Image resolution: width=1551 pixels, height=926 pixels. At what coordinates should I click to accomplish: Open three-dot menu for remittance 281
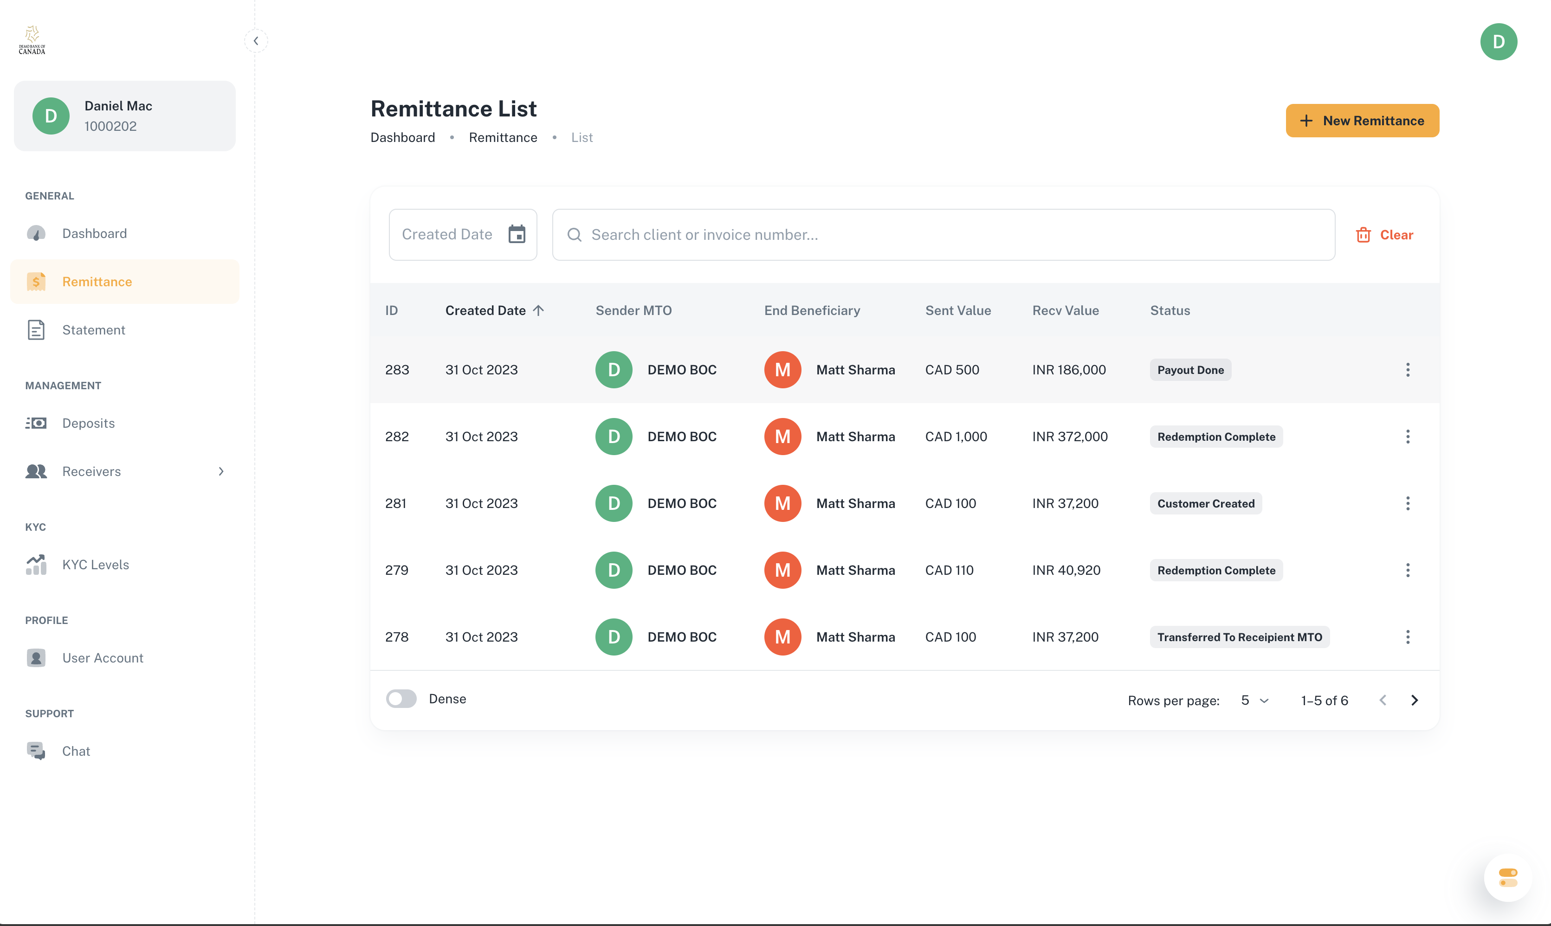point(1408,503)
